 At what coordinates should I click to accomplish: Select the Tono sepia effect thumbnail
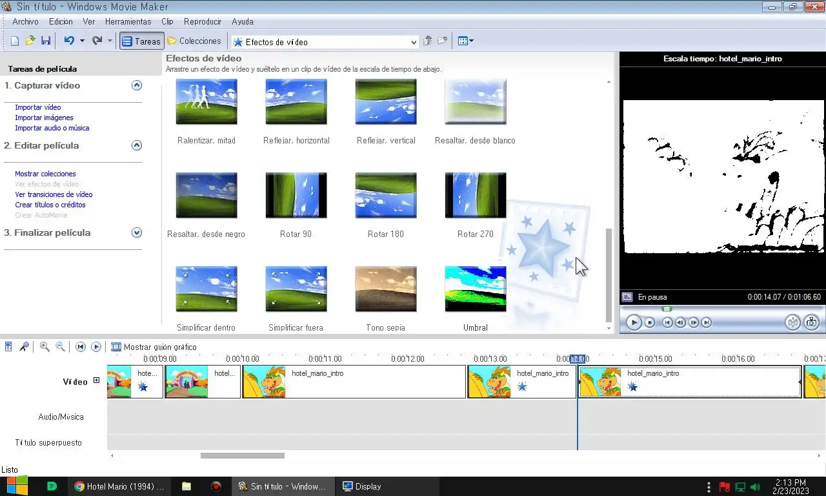point(386,289)
